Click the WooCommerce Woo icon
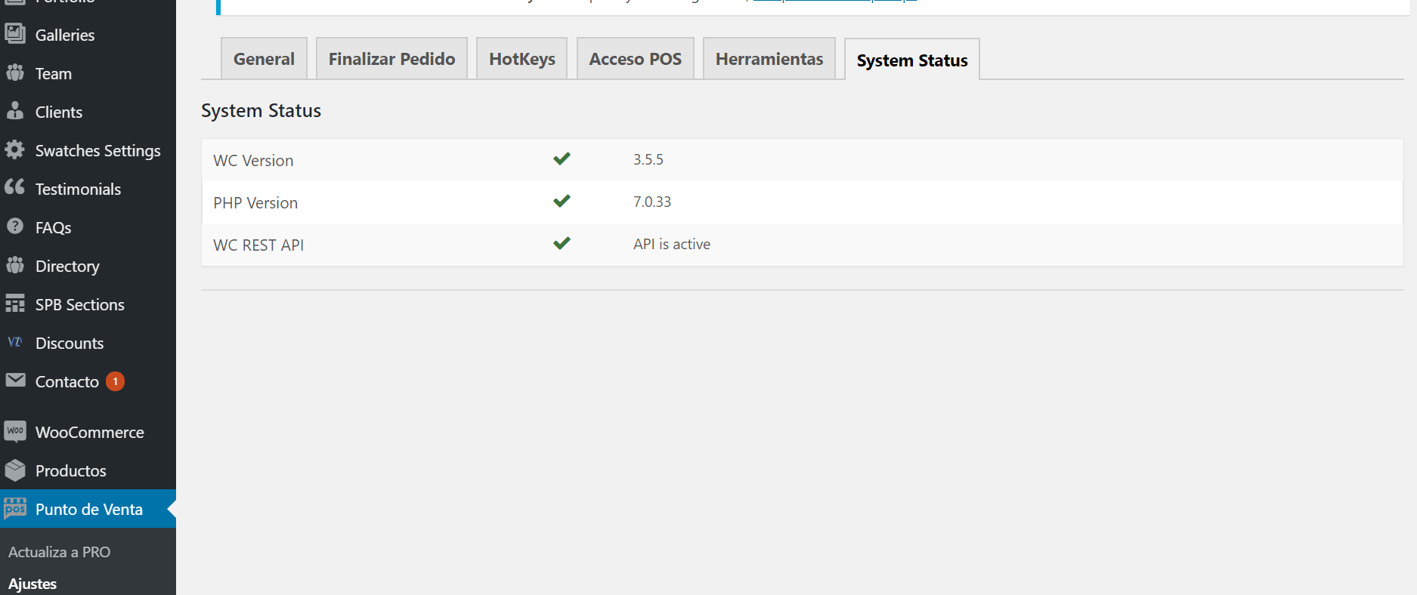The height and width of the screenshot is (595, 1417). (15, 431)
